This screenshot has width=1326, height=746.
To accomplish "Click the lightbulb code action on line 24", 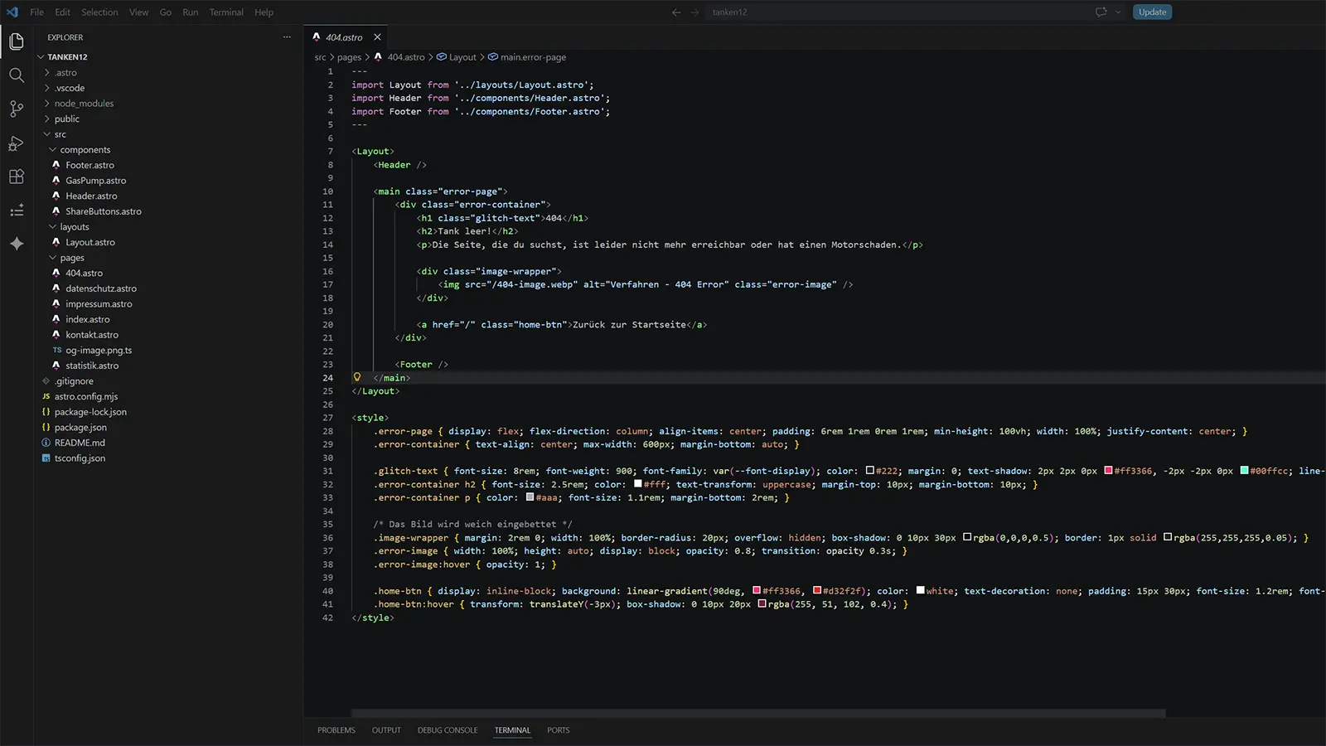I will (x=357, y=377).
